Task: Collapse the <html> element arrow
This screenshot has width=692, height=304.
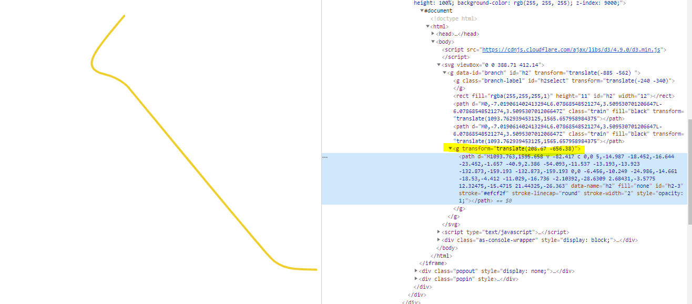Action: (428, 26)
